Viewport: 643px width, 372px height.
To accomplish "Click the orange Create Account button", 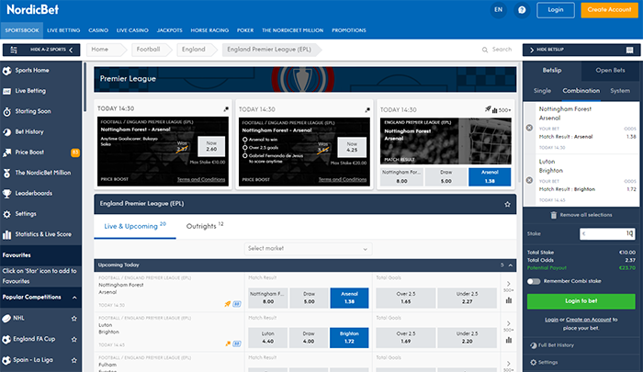I will click(607, 10).
